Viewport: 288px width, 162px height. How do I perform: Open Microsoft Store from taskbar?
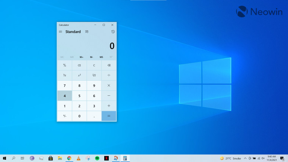(50, 158)
